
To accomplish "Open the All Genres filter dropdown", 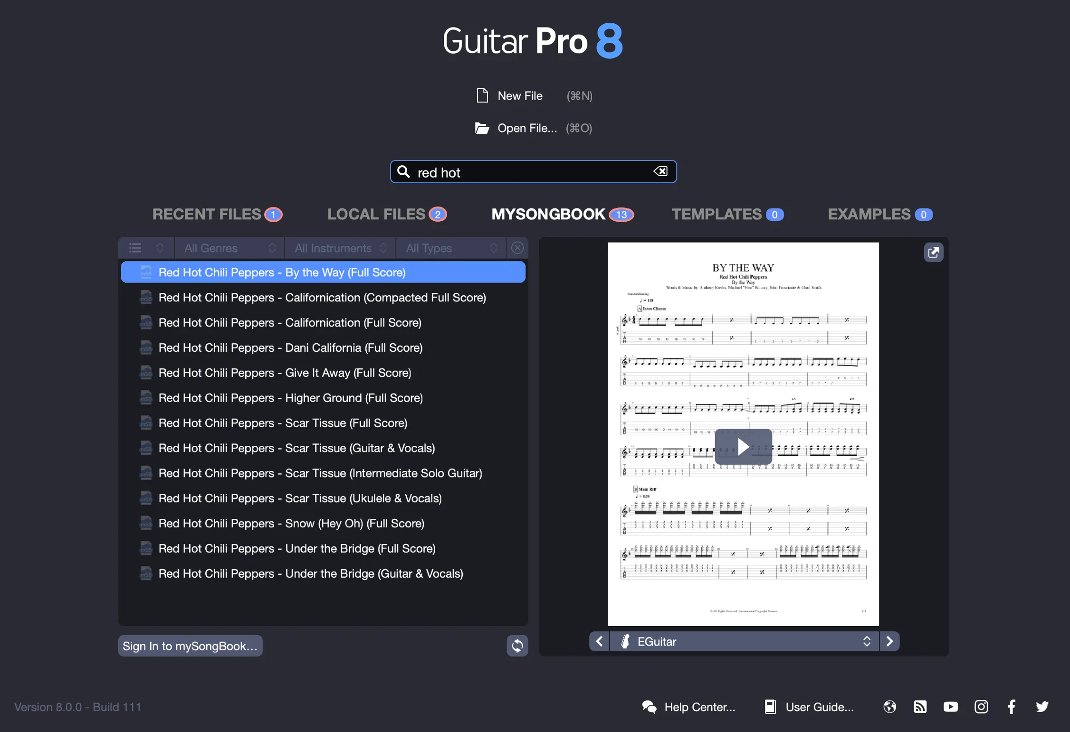I will coord(230,248).
